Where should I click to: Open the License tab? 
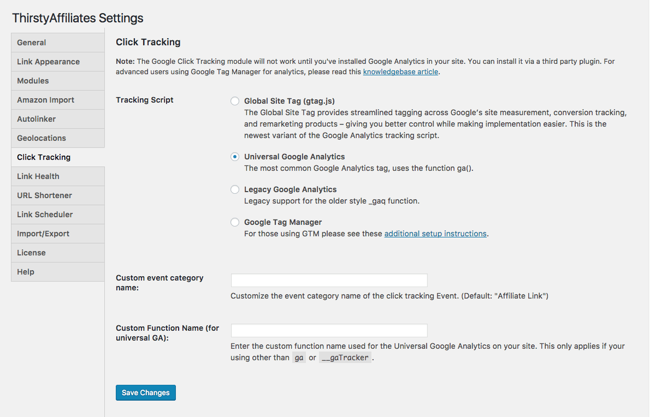point(57,253)
